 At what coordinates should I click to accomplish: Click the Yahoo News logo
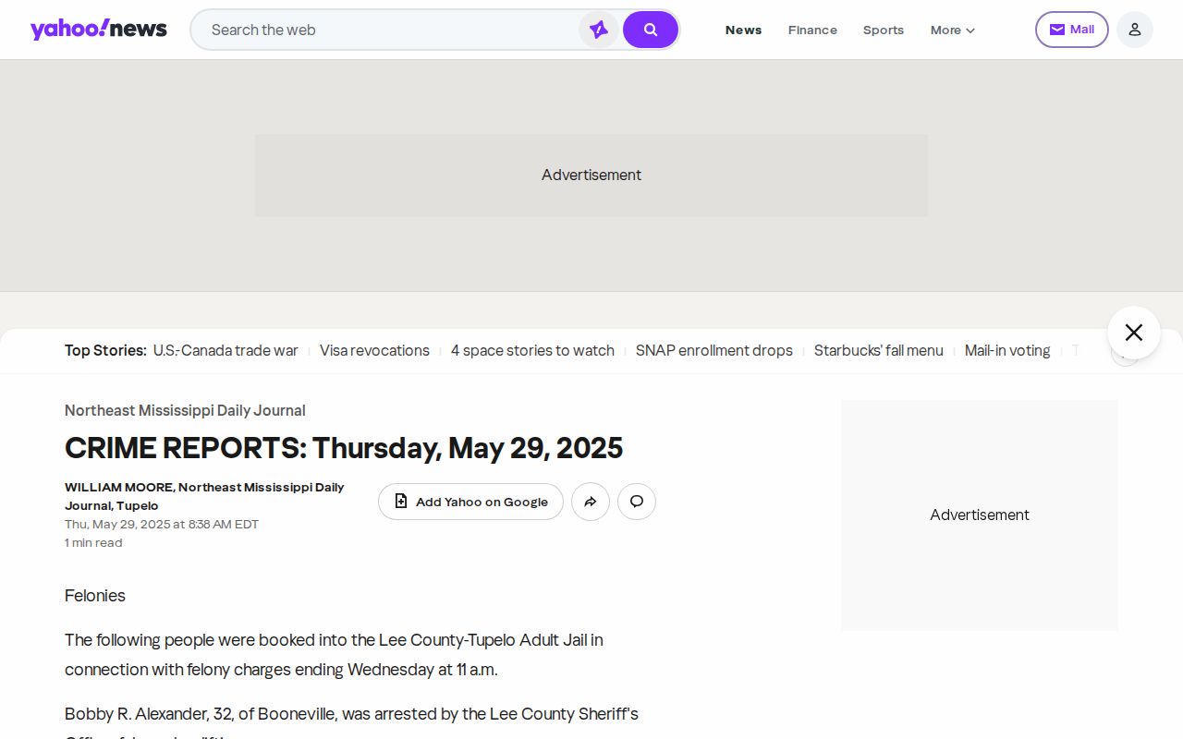98,30
